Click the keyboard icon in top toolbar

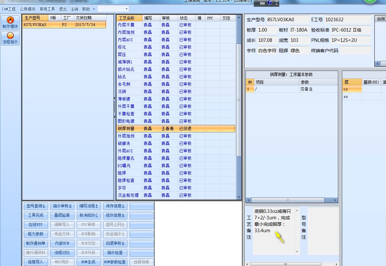pos(262,3)
